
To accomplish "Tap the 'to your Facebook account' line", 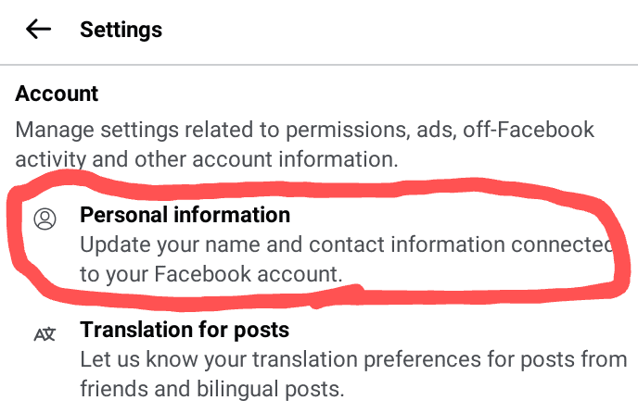I will [x=211, y=273].
